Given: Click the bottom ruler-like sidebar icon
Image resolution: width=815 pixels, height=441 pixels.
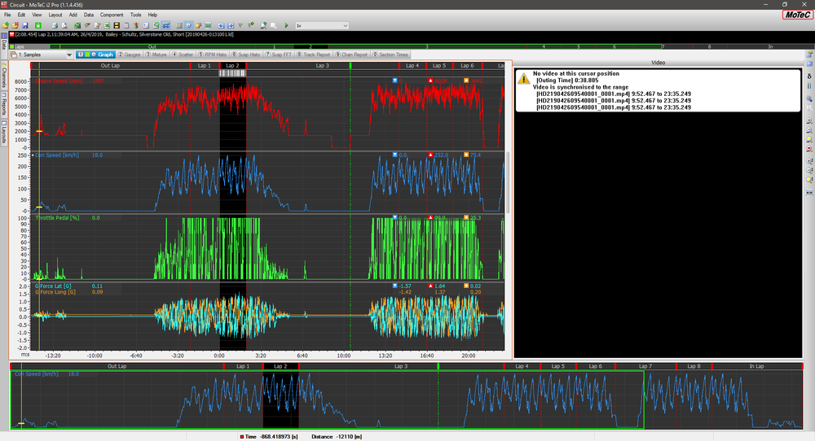Looking at the screenshot, I should [x=809, y=193].
